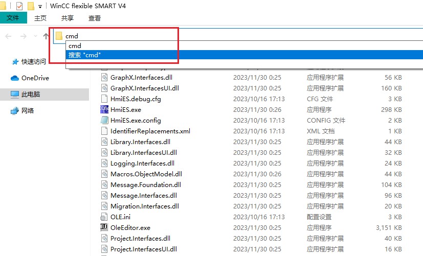Switch to the 主页 ribbon tab

tap(40, 18)
